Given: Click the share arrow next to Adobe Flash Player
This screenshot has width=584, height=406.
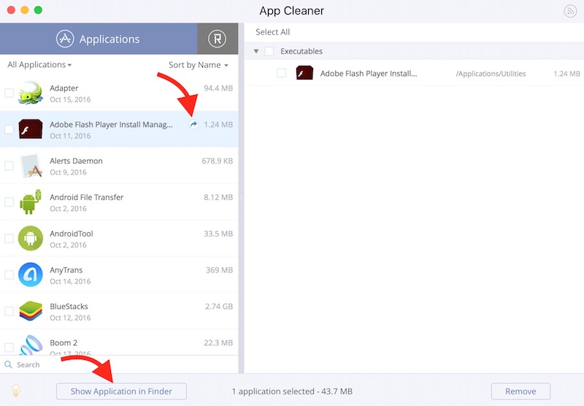Looking at the screenshot, I should click(x=193, y=125).
